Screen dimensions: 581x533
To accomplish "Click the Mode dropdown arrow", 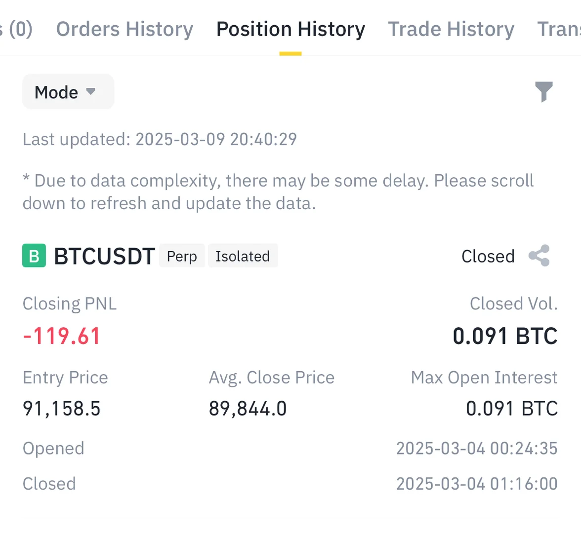I will click(90, 91).
